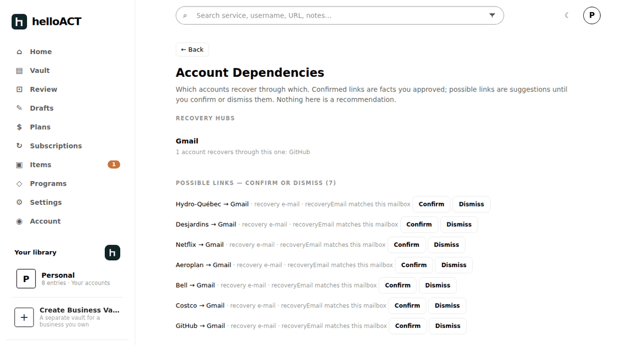Confirm GitHub to Gmail link
Screen dimensions: 618x345
(408, 326)
